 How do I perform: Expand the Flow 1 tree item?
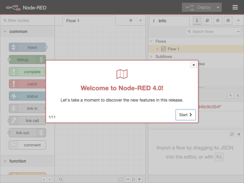[157, 49]
